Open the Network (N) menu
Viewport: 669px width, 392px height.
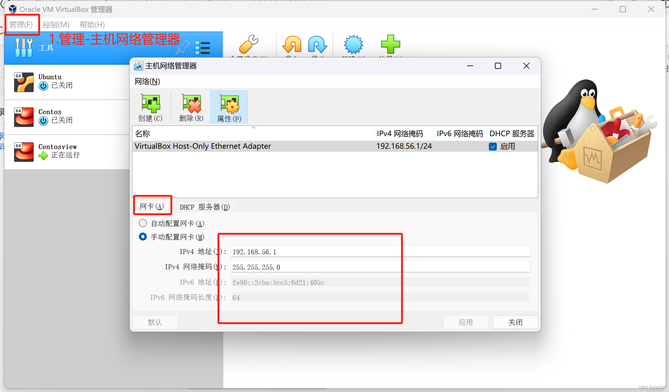tap(147, 81)
